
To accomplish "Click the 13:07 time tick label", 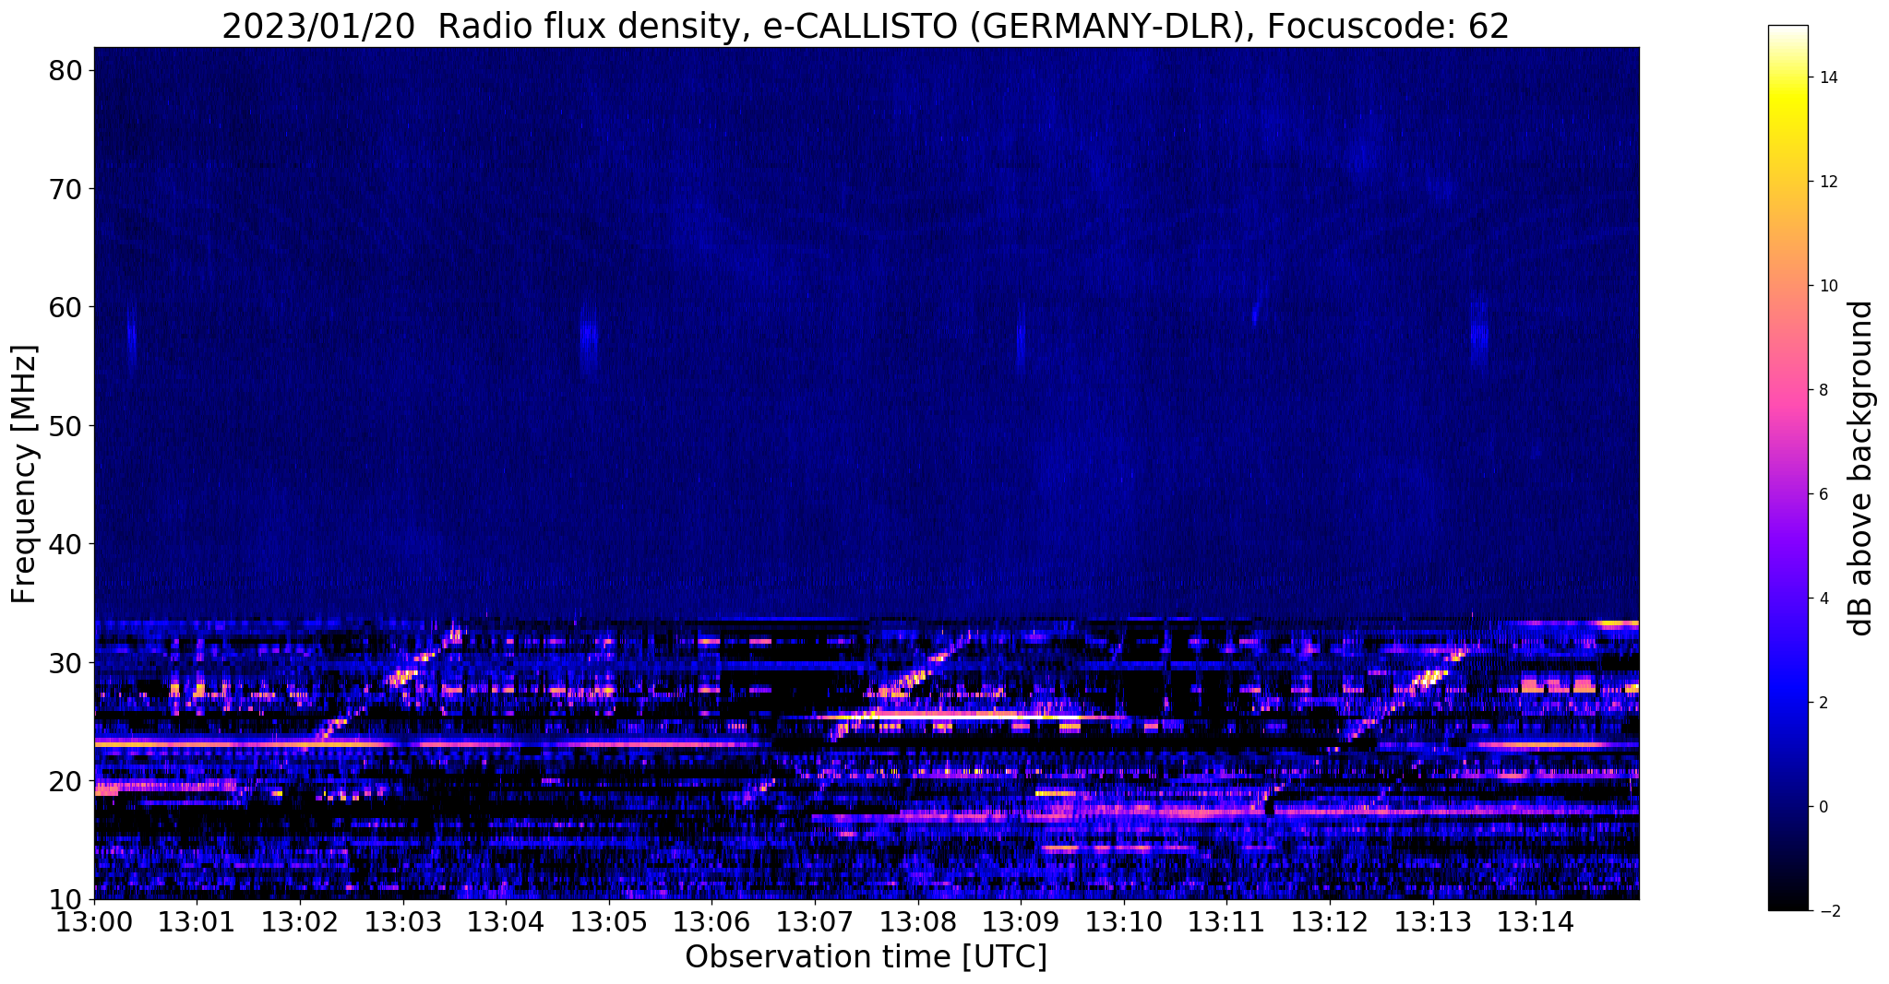I will [x=815, y=922].
